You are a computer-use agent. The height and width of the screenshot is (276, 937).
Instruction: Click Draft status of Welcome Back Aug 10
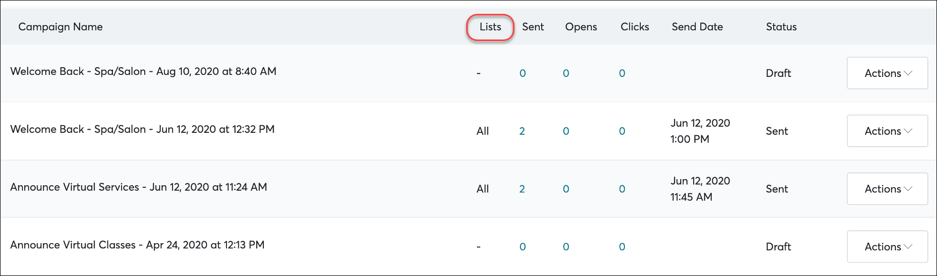(x=778, y=73)
